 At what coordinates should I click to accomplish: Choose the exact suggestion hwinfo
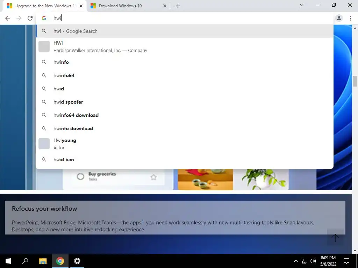click(185, 62)
